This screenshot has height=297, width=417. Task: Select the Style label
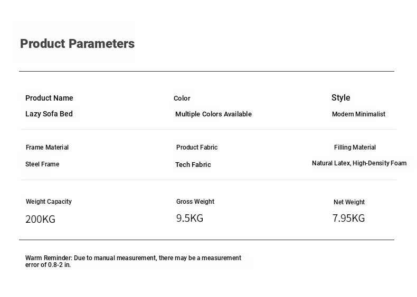[340, 98]
